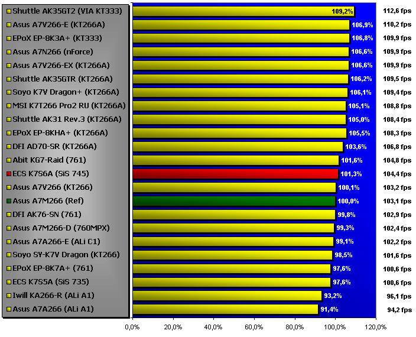This screenshot has height=337, width=416.
Task: Click the green swatch beside Asus A7M266 (Ref)
Action: tap(9, 201)
